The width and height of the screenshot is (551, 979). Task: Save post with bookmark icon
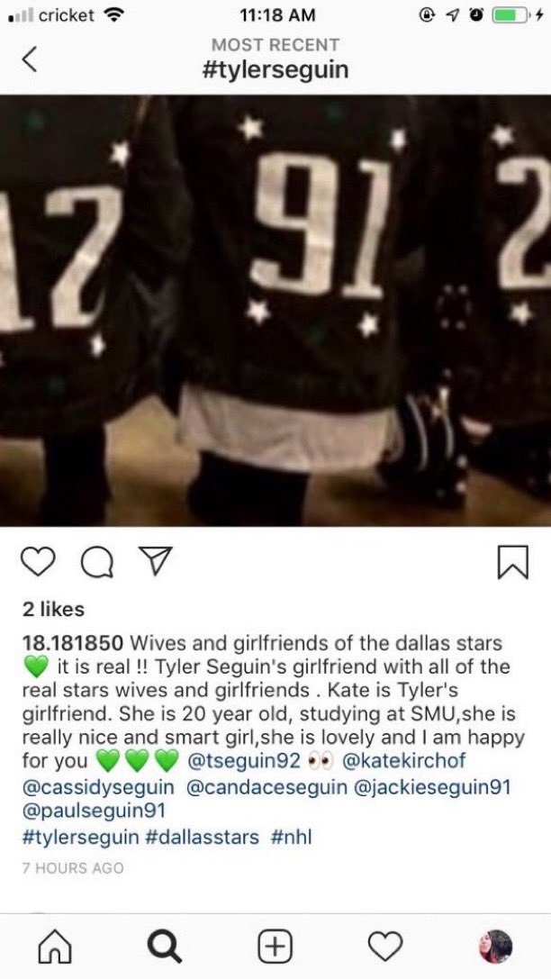coord(513,561)
